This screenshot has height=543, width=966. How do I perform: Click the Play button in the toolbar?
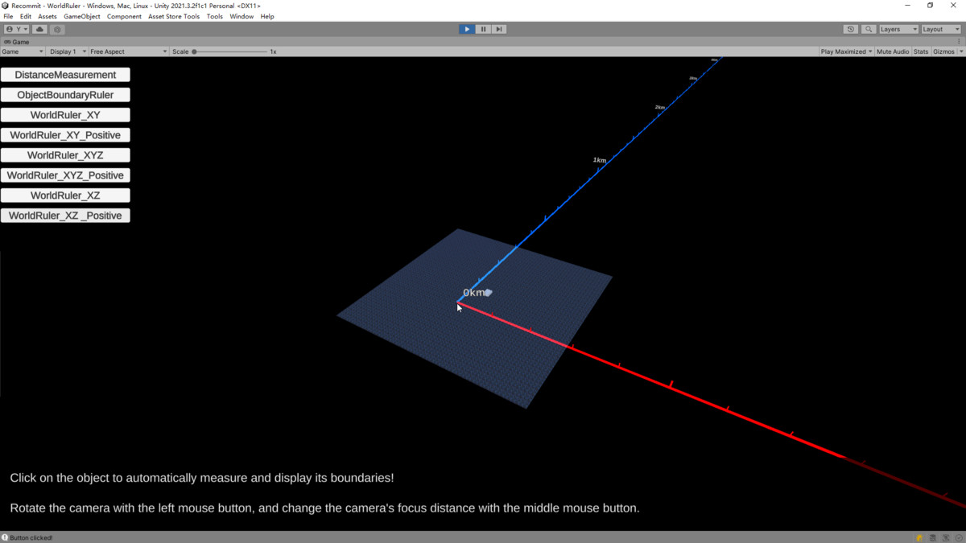[x=467, y=29]
